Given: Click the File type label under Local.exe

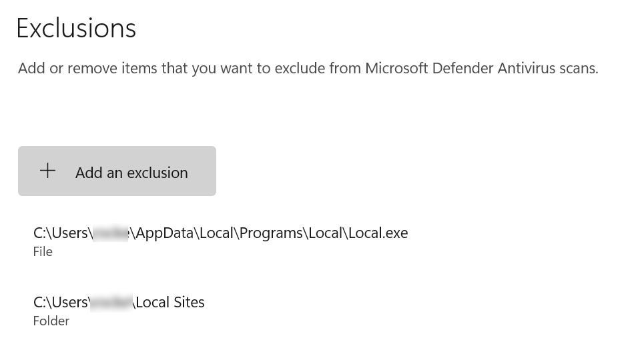Looking at the screenshot, I should 43,252.
